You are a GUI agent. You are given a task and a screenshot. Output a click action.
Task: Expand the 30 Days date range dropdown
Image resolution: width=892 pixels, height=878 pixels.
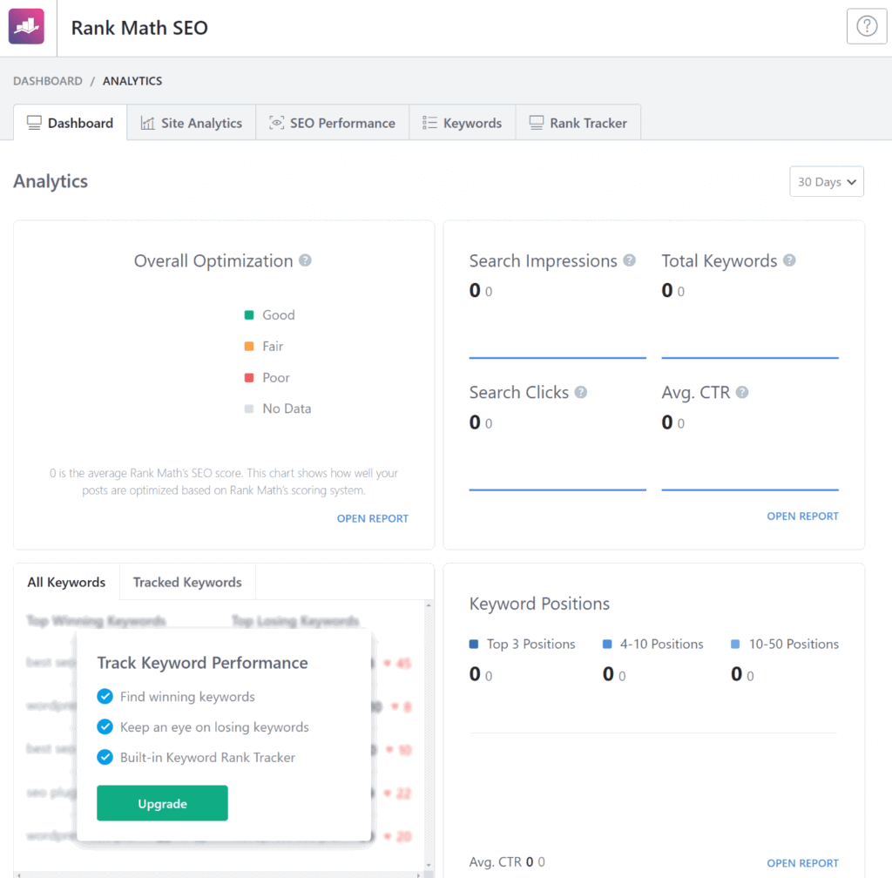point(826,182)
